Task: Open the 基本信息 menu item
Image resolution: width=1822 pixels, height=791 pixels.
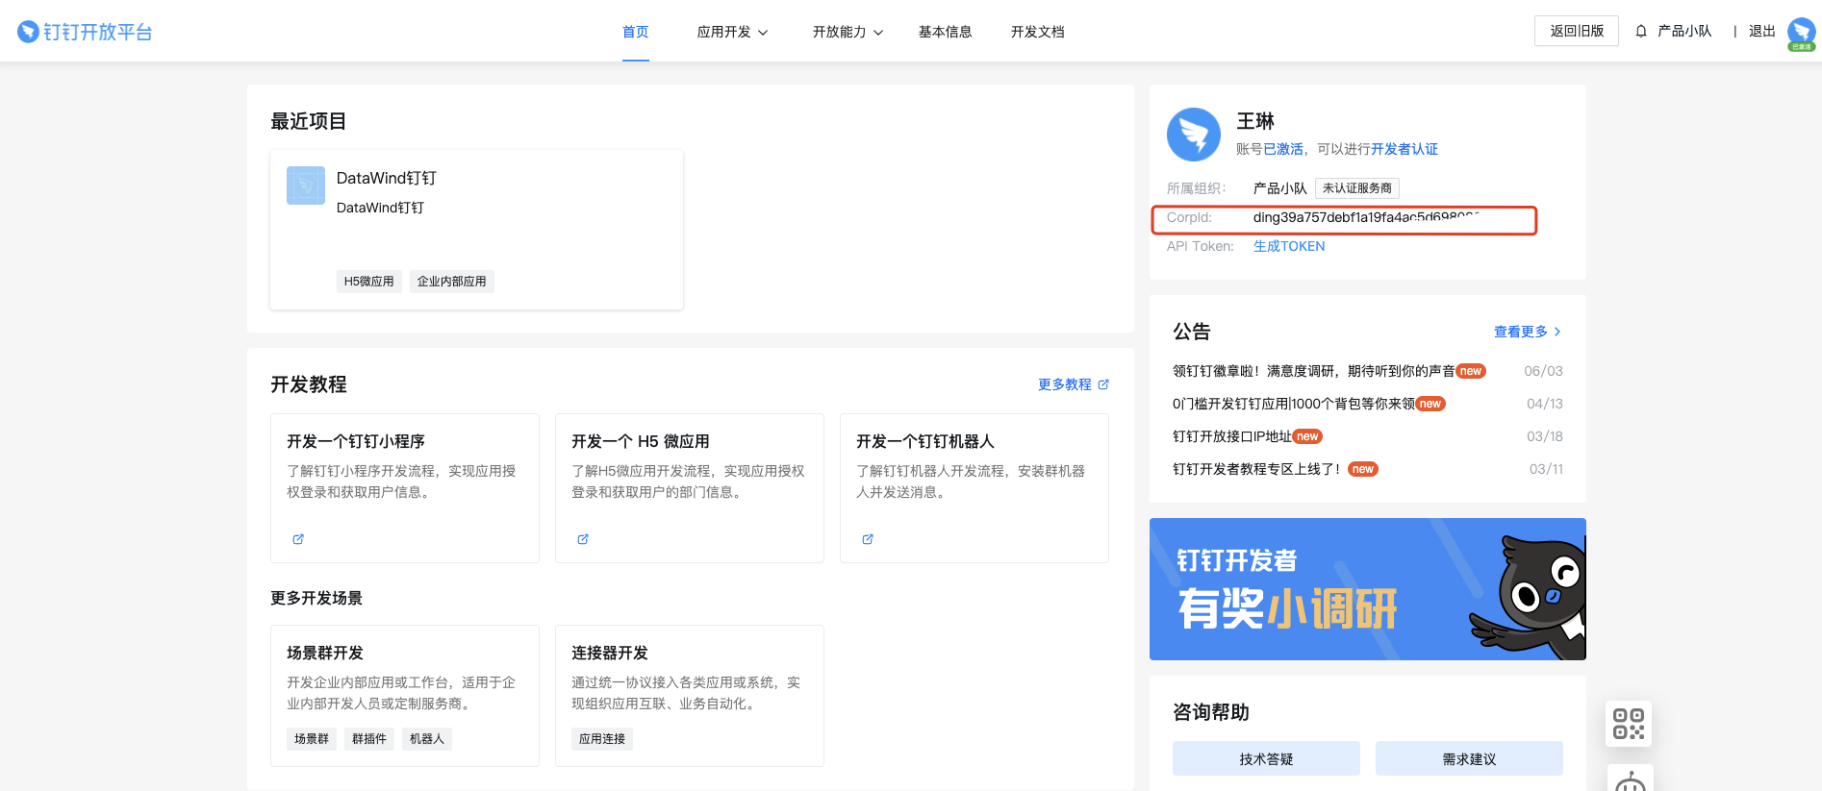Action: [x=946, y=32]
